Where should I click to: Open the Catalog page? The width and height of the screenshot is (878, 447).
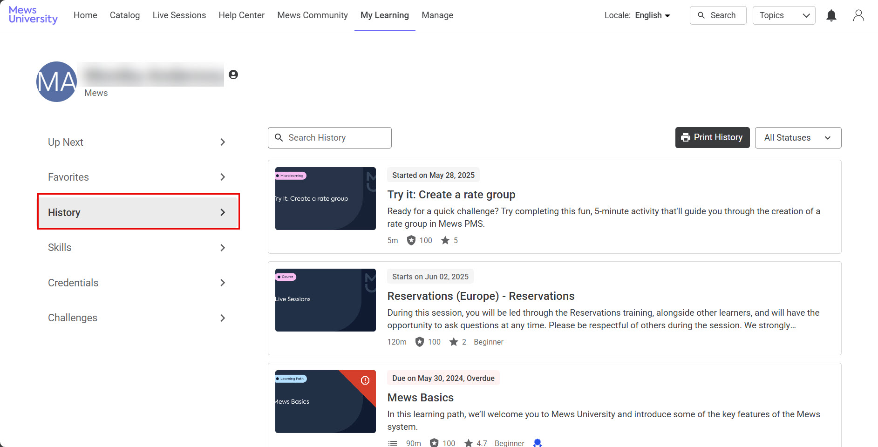125,15
